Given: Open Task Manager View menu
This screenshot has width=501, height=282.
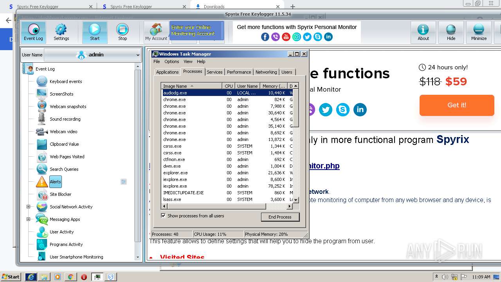Looking at the screenshot, I should coord(188,61).
